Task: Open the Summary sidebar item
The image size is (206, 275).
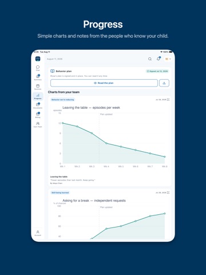Action: (x=38, y=77)
